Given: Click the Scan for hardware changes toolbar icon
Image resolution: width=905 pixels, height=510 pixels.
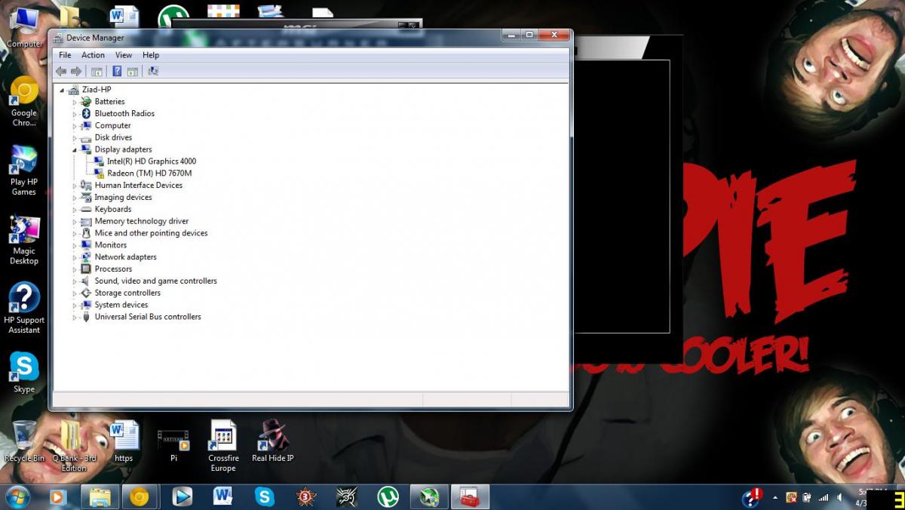Looking at the screenshot, I should pyautogui.click(x=153, y=71).
